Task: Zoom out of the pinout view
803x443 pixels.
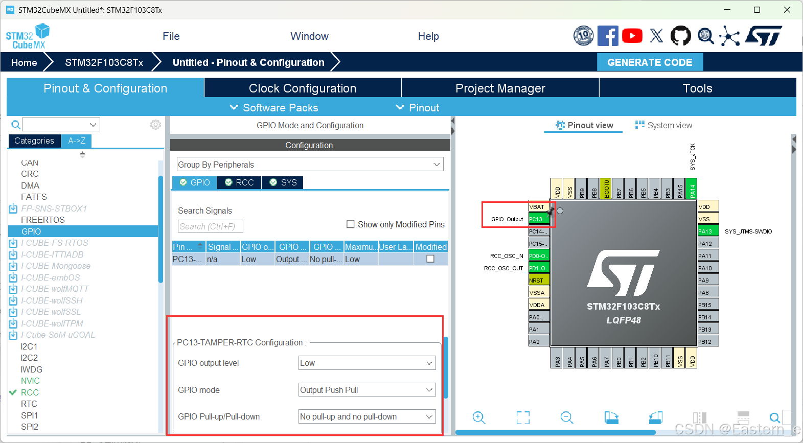Action: pyautogui.click(x=567, y=417)
